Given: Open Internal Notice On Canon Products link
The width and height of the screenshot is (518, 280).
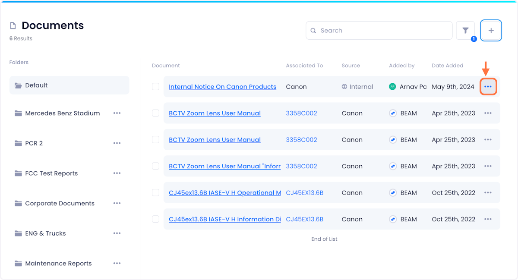Looking at the screenshot, I should (x=222, y=87).
